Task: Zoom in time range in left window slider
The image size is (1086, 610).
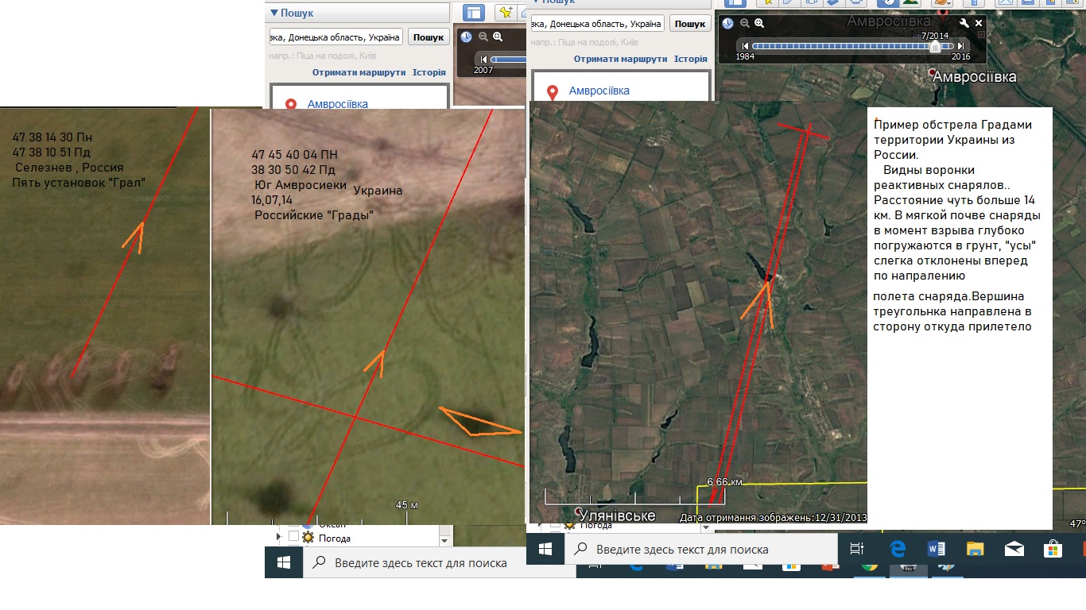Action: point(498,37)
